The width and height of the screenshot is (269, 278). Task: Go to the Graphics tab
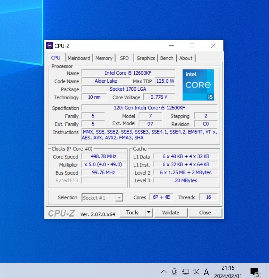(x=146, y=58)
